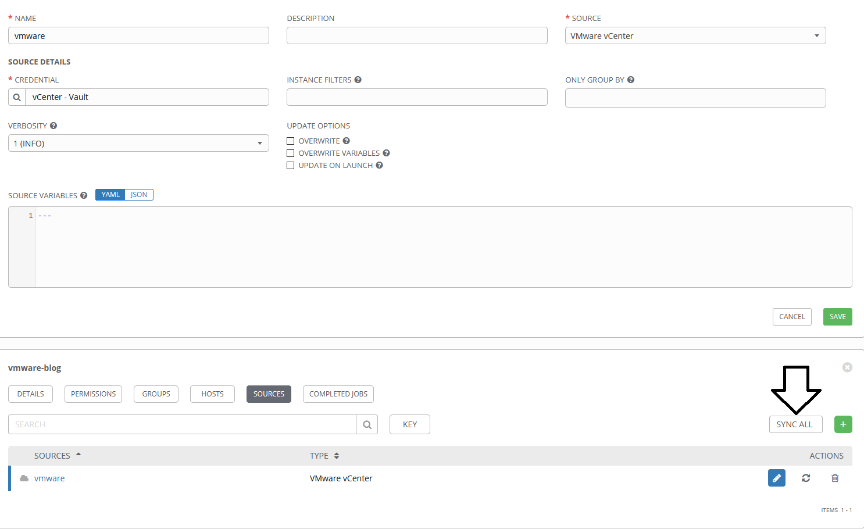Open Only Group By help icon
Image resolution: width=864 pixels, height=529 pixels.
coord(631,80)
